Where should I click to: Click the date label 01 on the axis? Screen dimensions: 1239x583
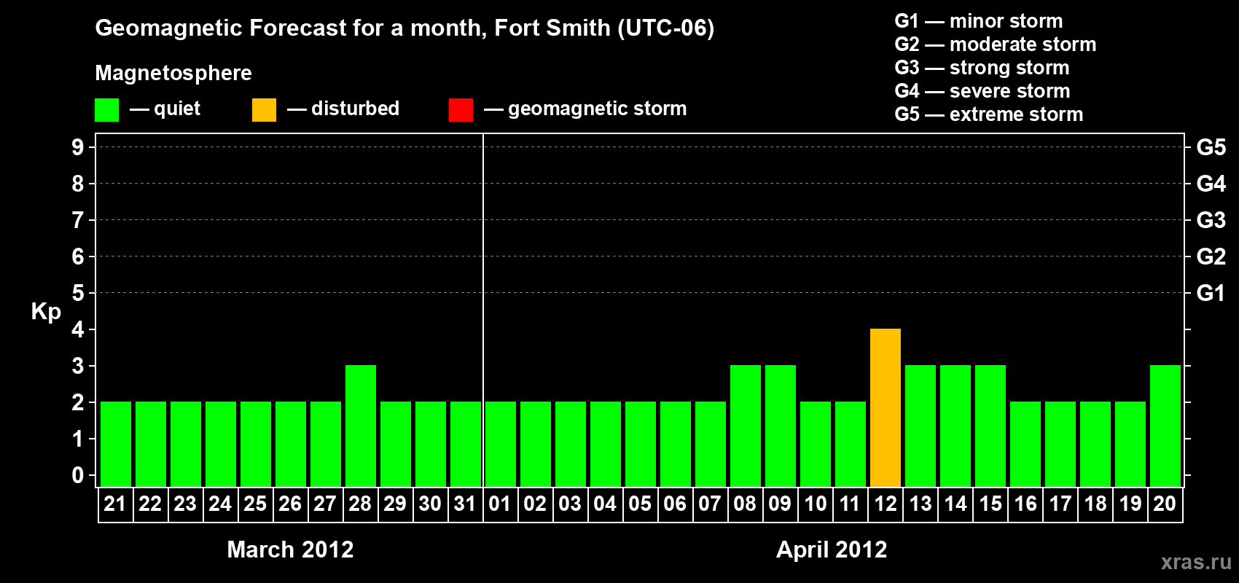(x=500, y=504)
